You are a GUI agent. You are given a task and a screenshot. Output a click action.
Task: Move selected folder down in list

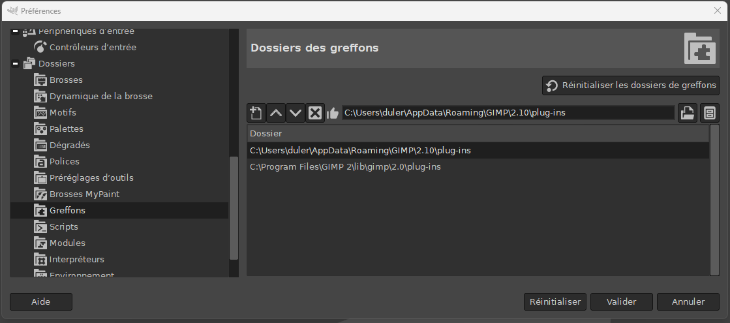pos(295,113)
